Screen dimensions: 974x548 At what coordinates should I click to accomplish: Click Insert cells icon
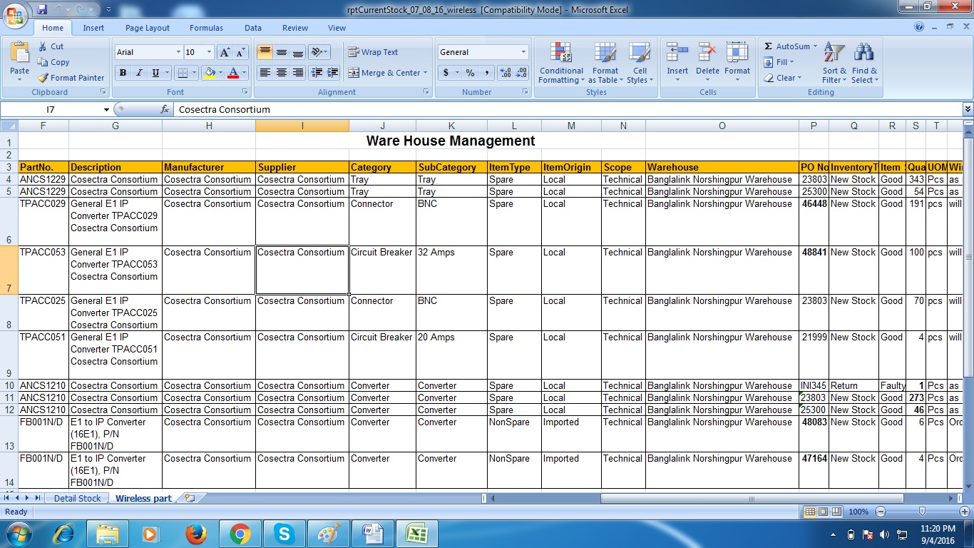677,54
